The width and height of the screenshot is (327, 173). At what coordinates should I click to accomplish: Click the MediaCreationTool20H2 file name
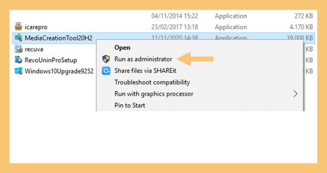pos(59,38)
